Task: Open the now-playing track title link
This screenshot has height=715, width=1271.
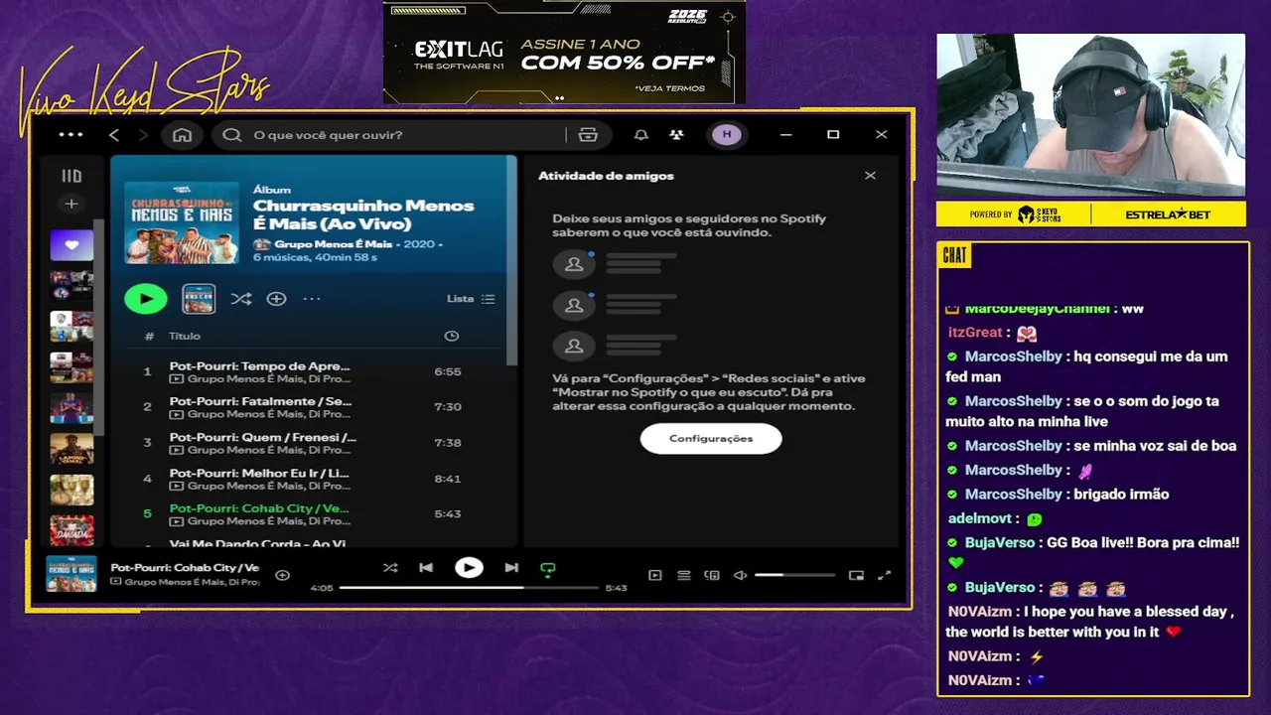Action: point(185,568)
